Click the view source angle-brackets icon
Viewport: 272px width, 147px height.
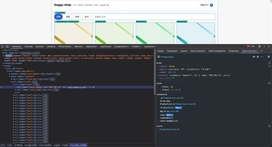click(262, 57)
